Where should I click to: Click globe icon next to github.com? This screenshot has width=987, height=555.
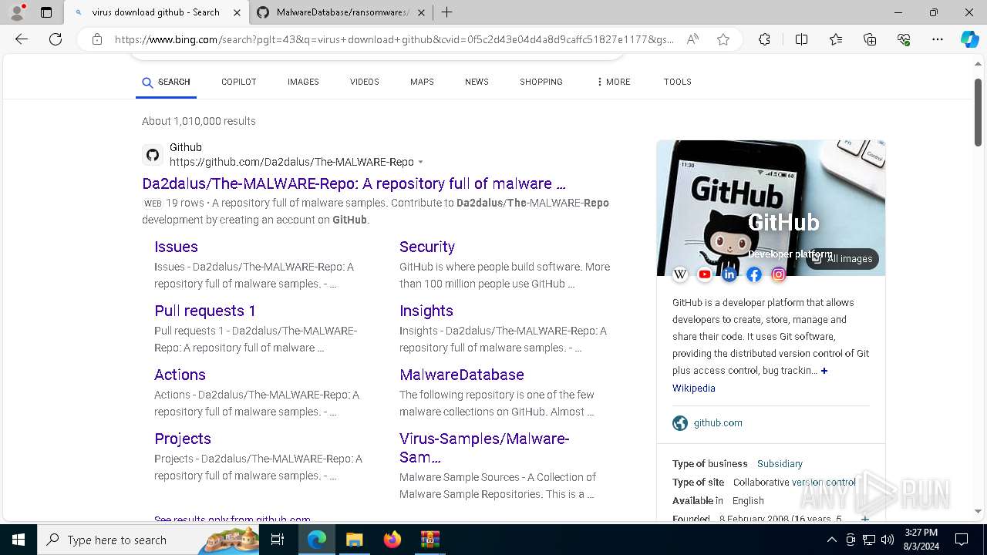(x=680, y=423)
